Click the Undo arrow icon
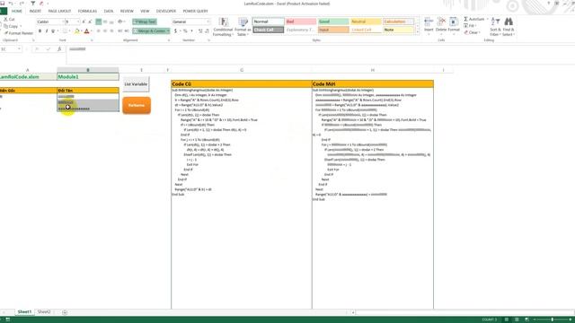This screenshot has height=323, width=575. click(x=11, y=4)
